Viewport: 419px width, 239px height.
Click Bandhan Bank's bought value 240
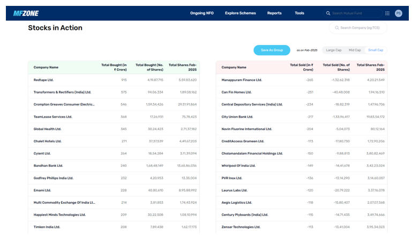(x=123, y=166)
